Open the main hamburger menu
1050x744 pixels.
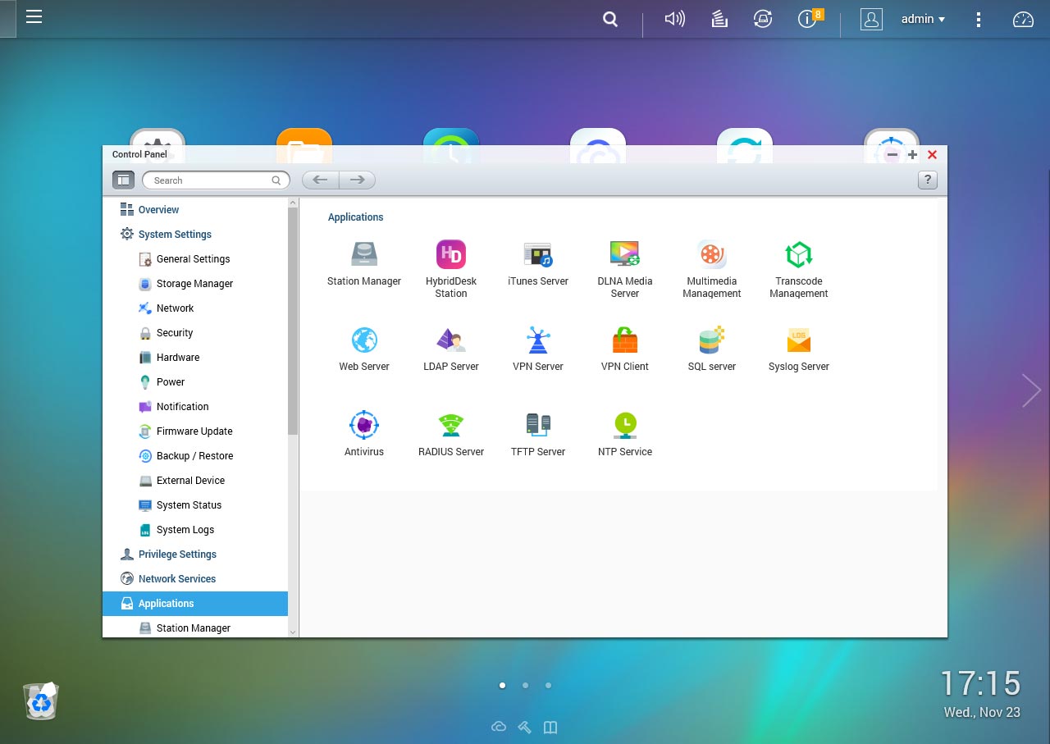(x=34, y=17)
